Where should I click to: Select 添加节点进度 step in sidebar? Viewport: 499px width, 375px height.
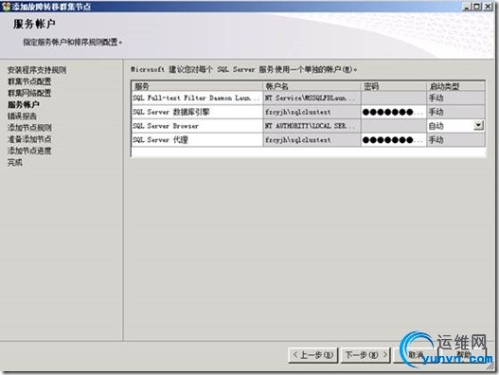pos(29,151)
